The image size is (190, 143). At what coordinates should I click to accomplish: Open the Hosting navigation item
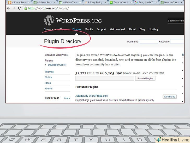coord(153,29)
